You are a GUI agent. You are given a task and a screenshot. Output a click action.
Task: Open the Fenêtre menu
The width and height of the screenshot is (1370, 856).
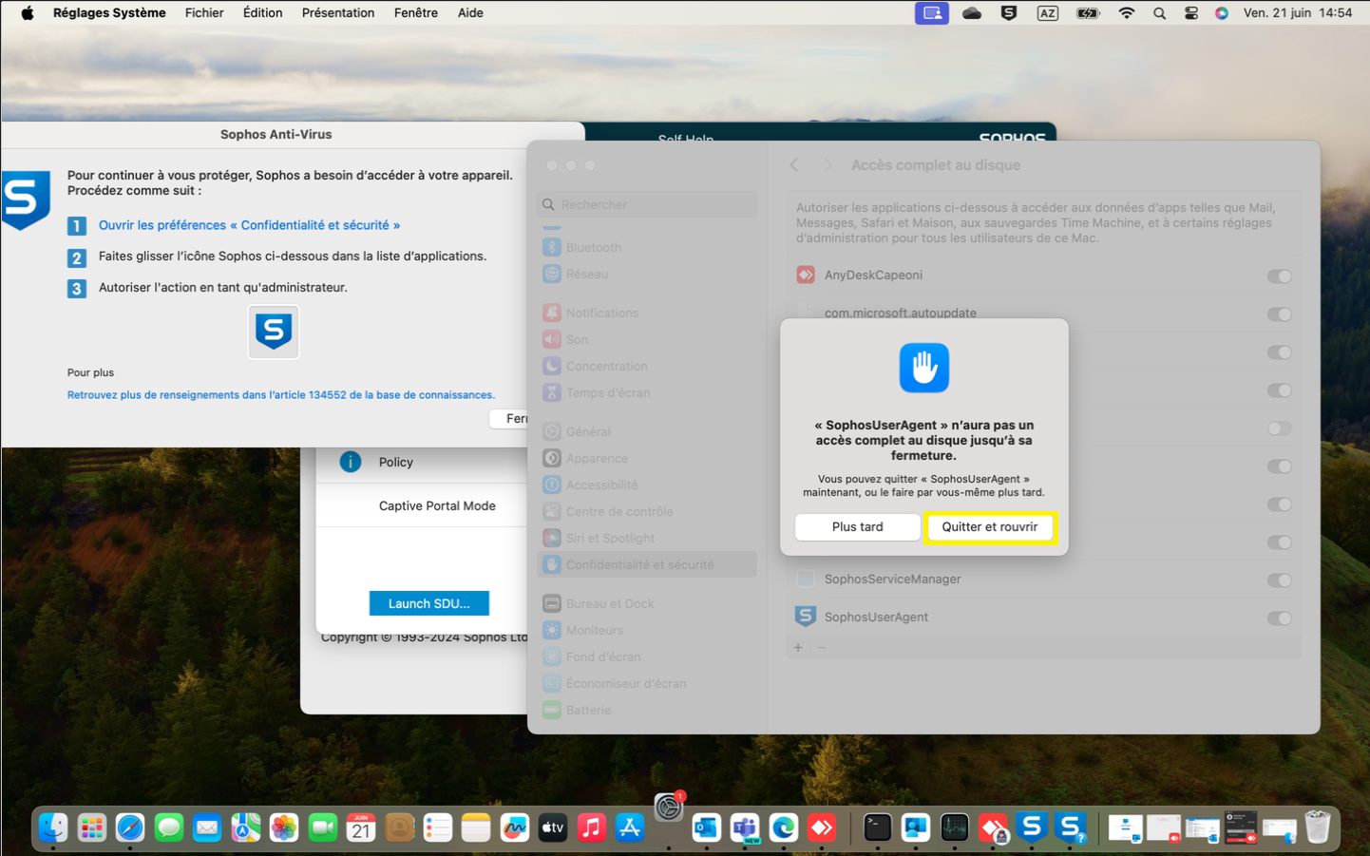(416, 13)
